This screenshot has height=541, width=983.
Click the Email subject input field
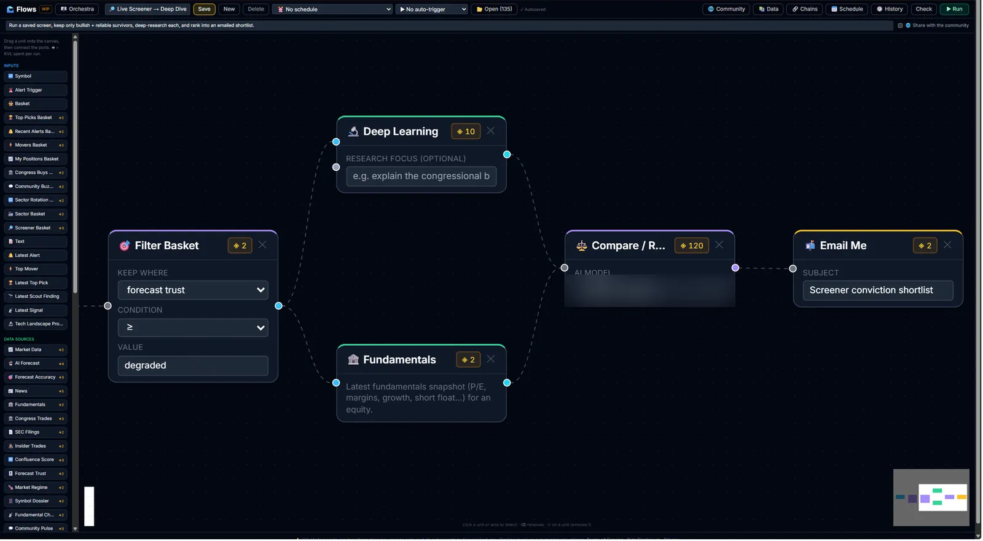pos(879,290)
